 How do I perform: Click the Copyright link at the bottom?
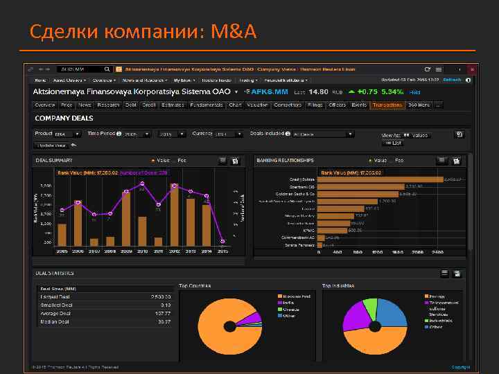tap(460, 367)
